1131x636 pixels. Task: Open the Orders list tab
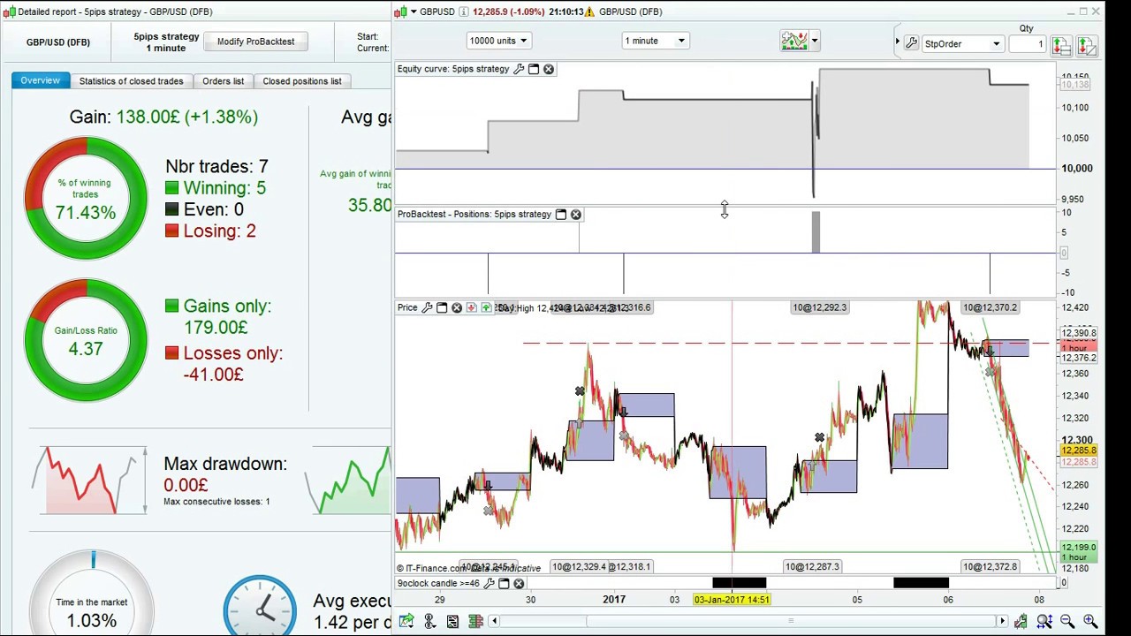point(223,81)
